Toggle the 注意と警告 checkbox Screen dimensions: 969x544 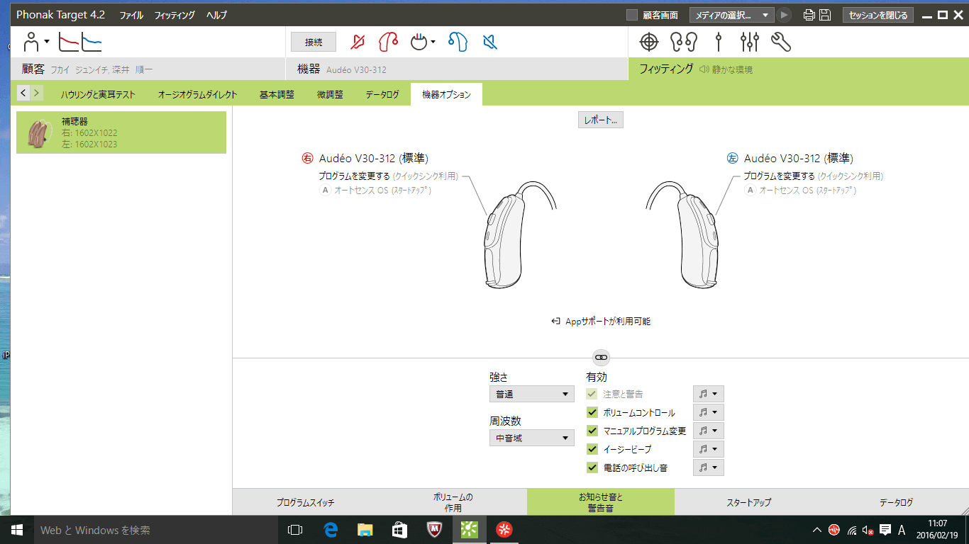(592, 394)
